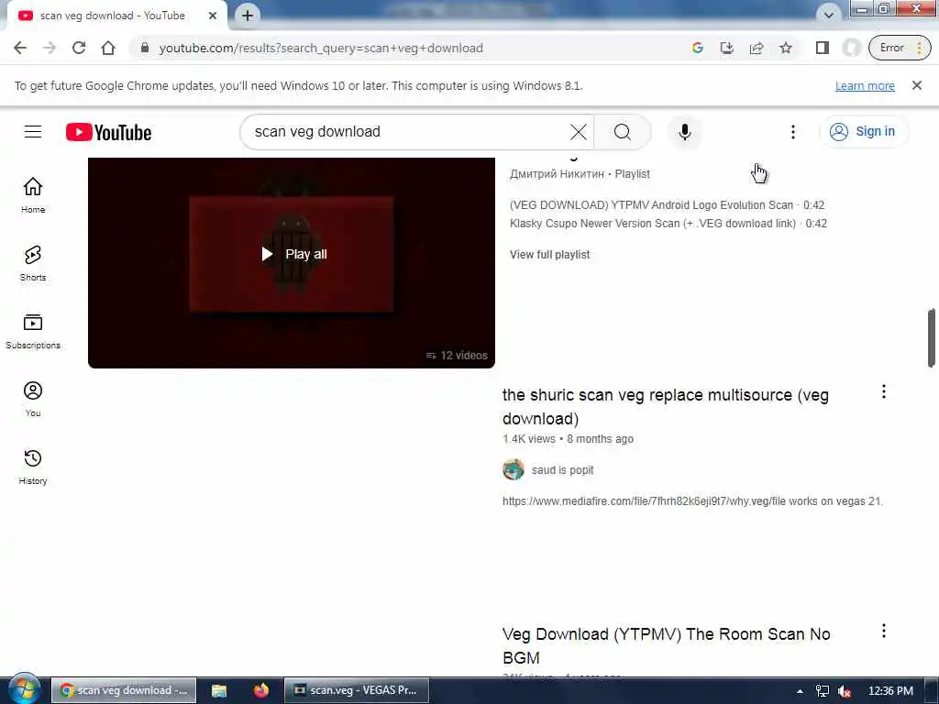Show hidden system tray icons
939x704 pixels.
[800, 691]
